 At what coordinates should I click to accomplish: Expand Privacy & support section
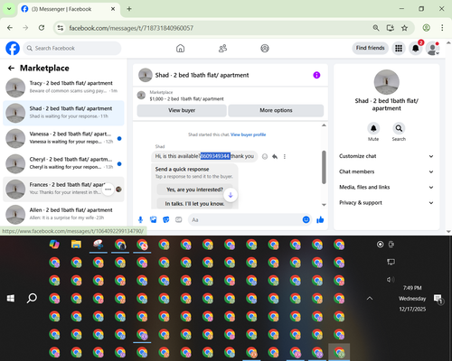click(386, 203)
